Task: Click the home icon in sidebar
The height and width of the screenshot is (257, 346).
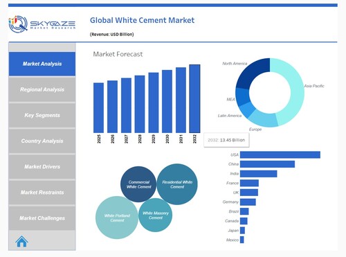Action: [x=21, y=242]
